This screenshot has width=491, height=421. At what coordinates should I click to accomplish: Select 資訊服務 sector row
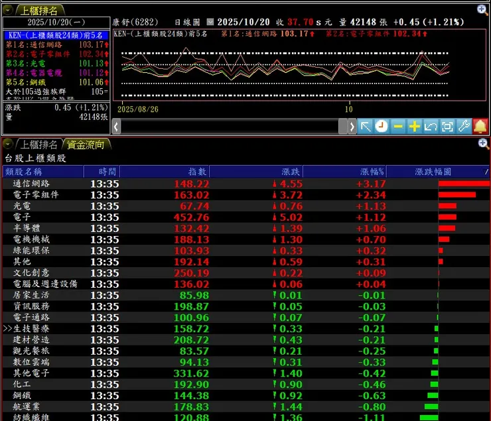click(245, 306)
